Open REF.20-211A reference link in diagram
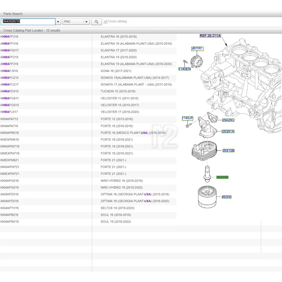Viewport: 282px width, 282px height. [x=210, y=36]
